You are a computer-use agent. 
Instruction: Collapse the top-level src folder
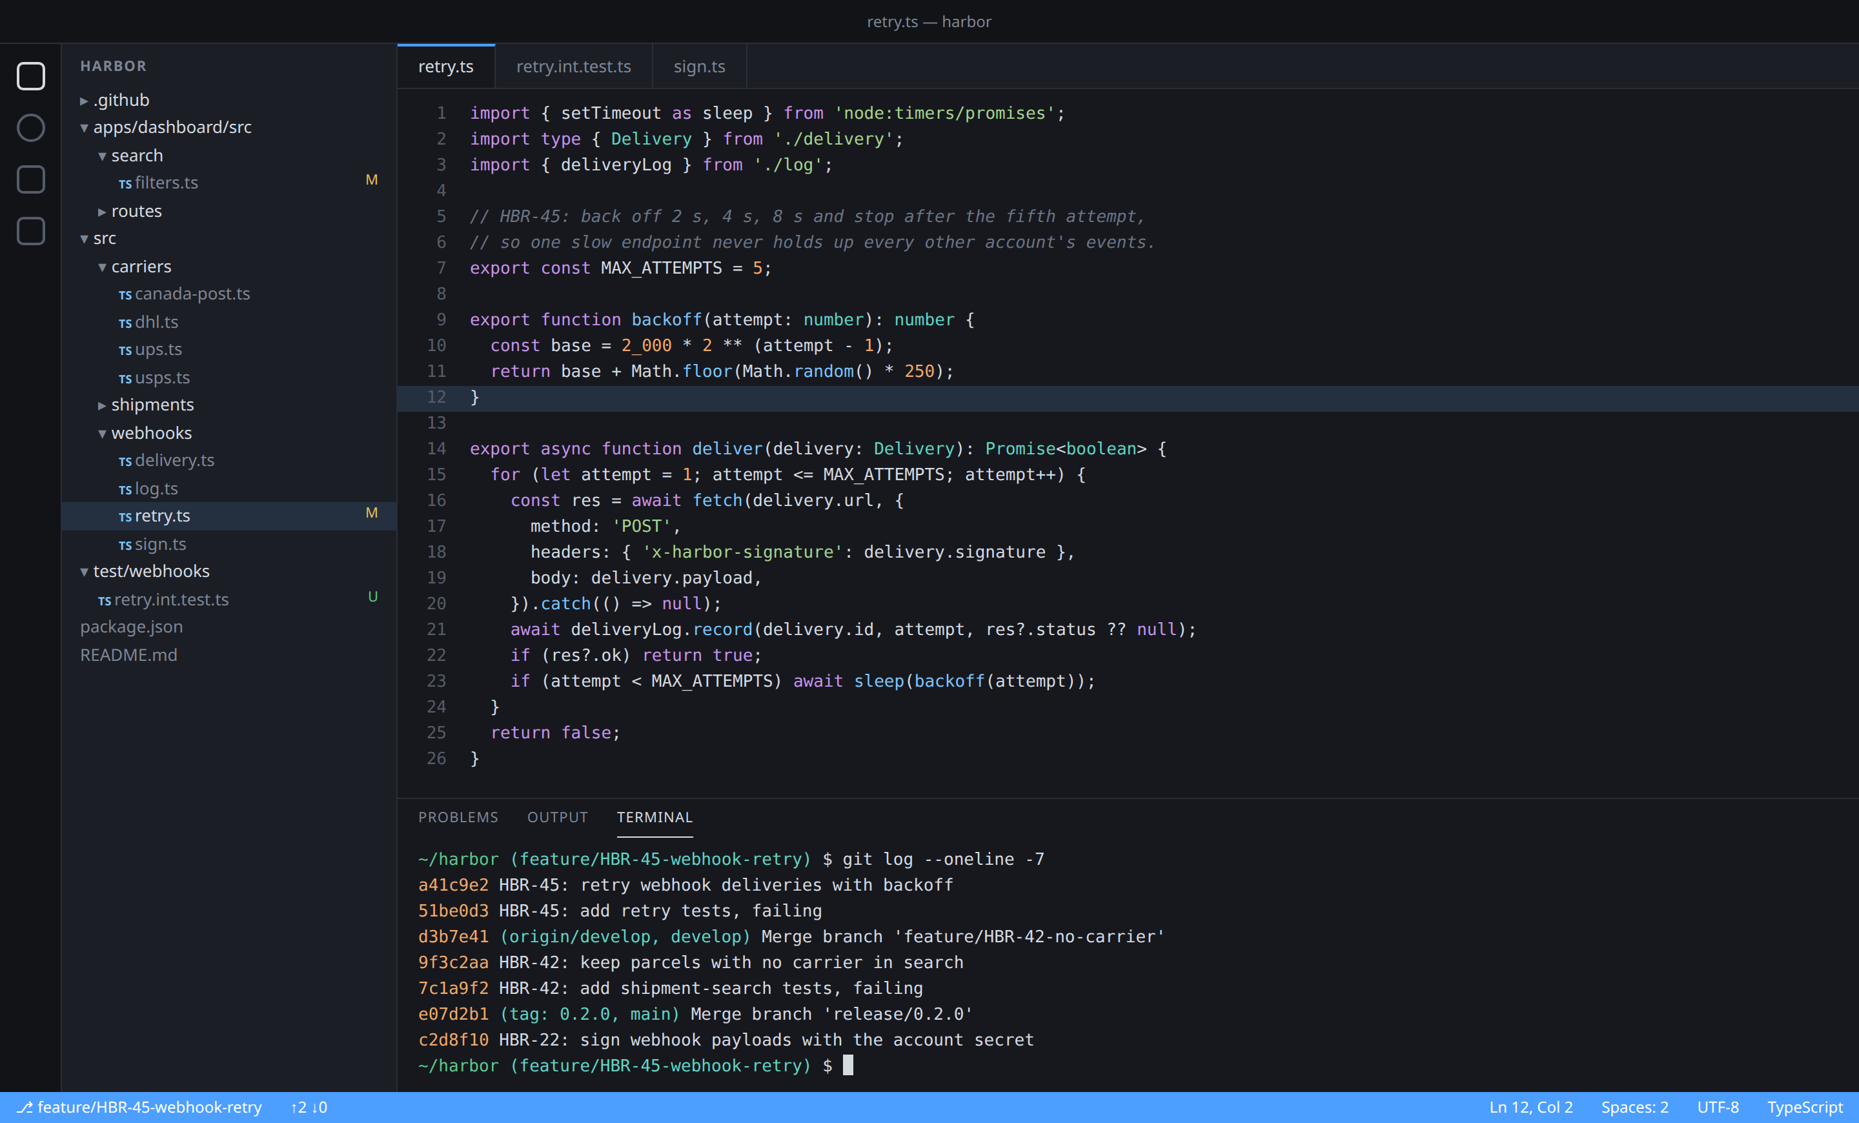84,238
